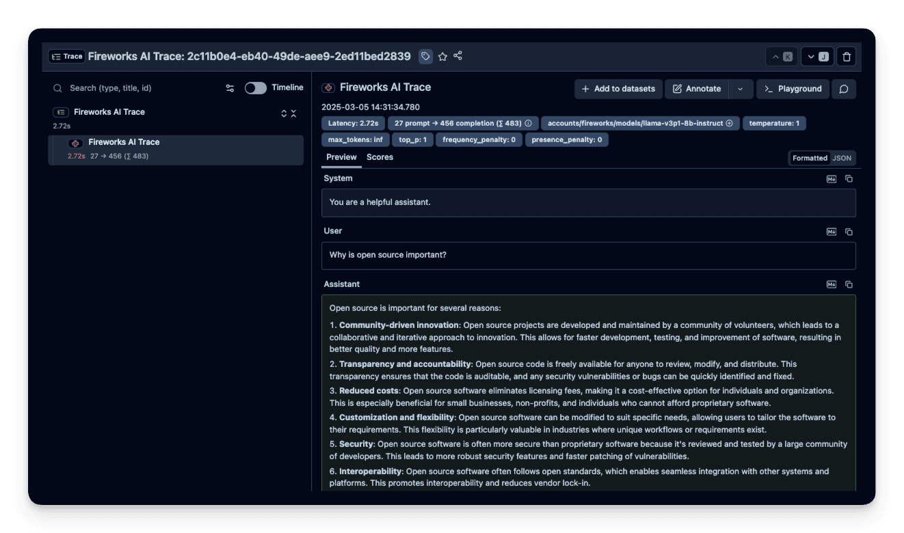This screenshot has height=533, width=904.
Task: Copy the System message content
Action: point(849,178)
